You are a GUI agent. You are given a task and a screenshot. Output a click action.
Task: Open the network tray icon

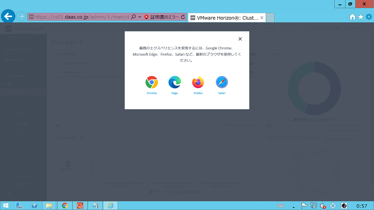(314, 206)
